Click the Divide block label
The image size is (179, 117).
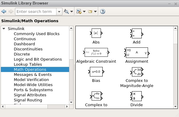[137, 105]
